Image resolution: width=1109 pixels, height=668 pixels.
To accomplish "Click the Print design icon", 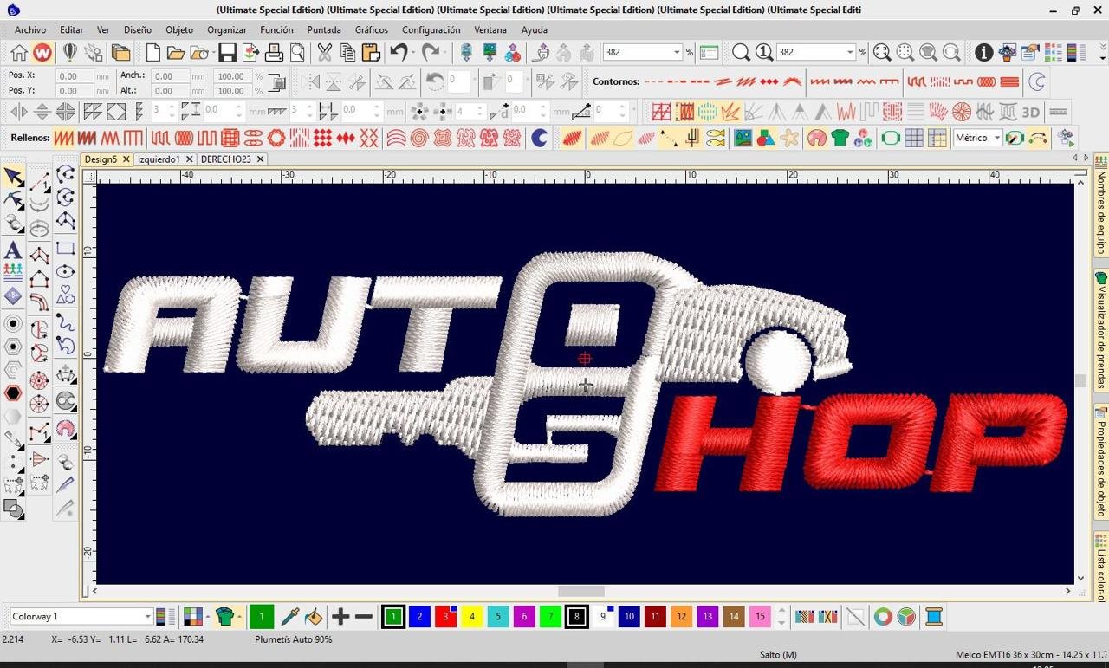I will click(274, 53).
